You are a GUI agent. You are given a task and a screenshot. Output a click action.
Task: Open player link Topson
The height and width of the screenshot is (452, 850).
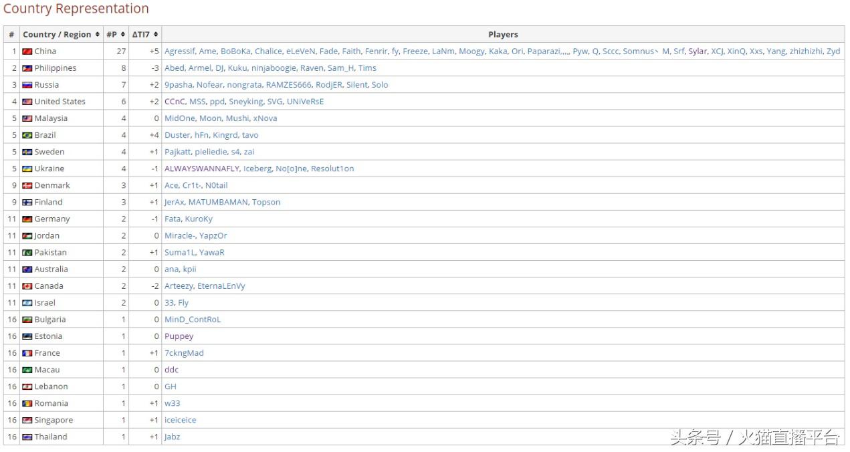click(x=266, y=202)
